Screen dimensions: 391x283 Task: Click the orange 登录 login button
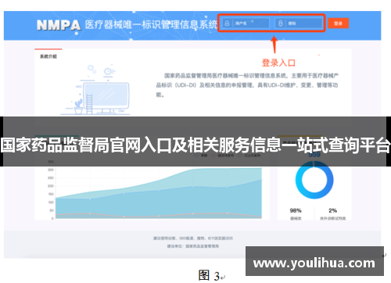coord(338,23)
